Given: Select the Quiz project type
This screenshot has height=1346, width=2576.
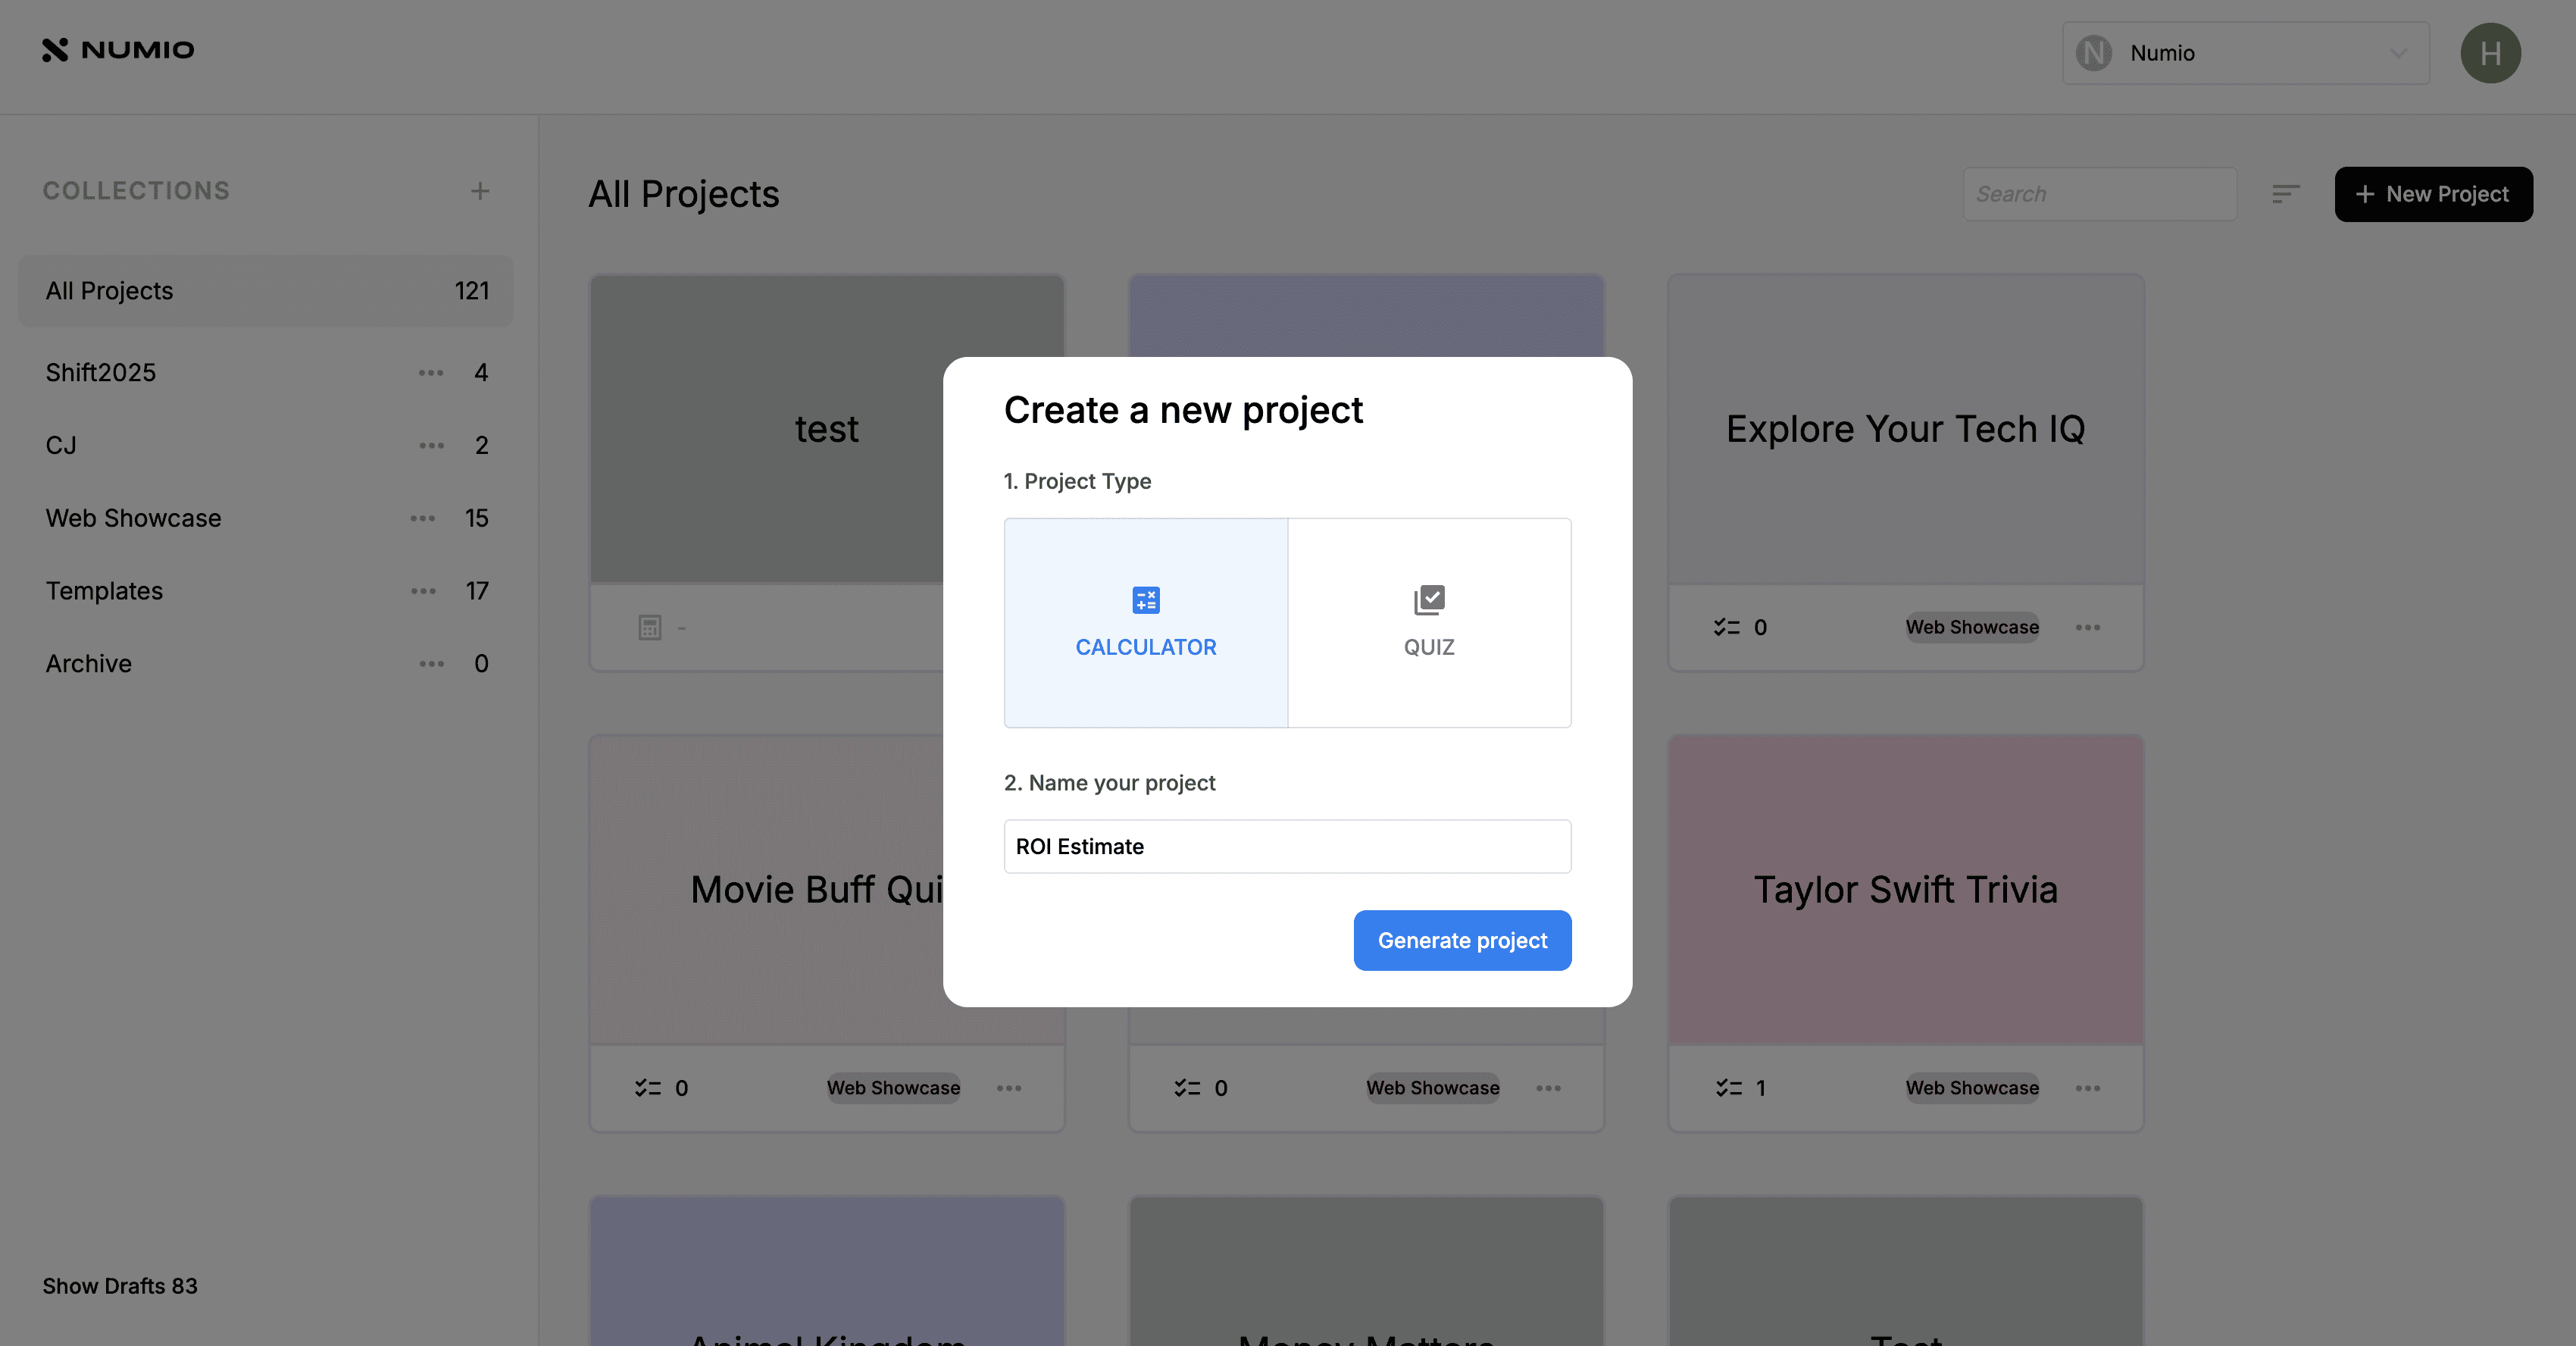Looking at the screenshot, I should 1429,622.
